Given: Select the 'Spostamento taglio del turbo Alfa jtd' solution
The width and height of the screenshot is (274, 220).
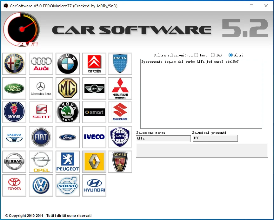Looking at the screenshot, I should pos(190,61).
